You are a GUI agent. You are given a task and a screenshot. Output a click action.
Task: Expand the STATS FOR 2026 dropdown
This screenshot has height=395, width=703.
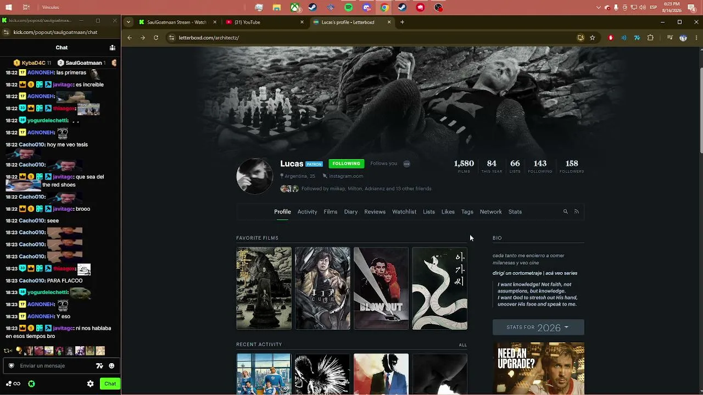click(538, 328)
